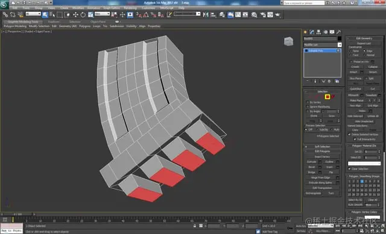
Task: Open the material ID name dropdown
Action: pyautogui.click(x=364, y=163)
